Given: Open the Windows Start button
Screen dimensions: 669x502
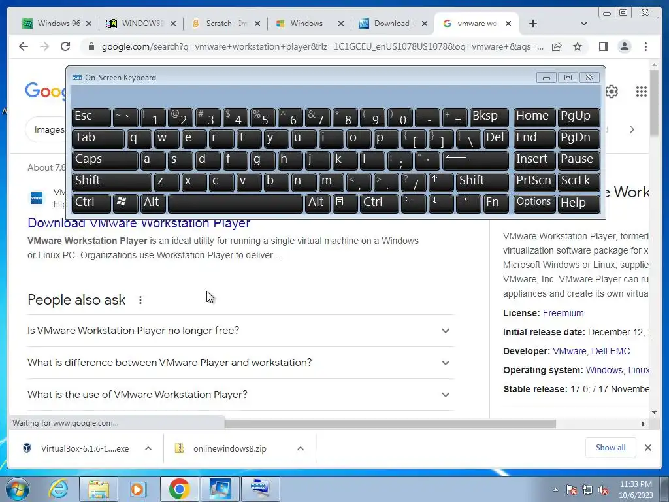Looking at the screenshot, I should (x=17, y=489).
